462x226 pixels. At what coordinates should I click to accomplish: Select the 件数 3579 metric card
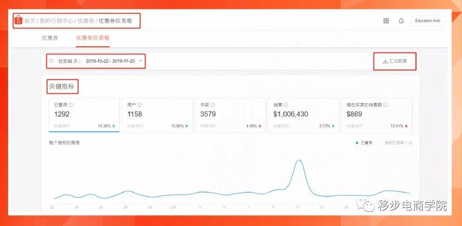coord(231,115)
